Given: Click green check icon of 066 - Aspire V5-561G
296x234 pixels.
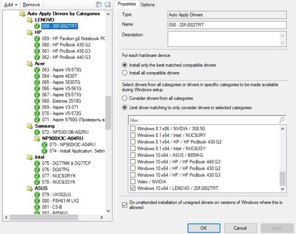Looking at the screenshot, I should pos(37,88).
